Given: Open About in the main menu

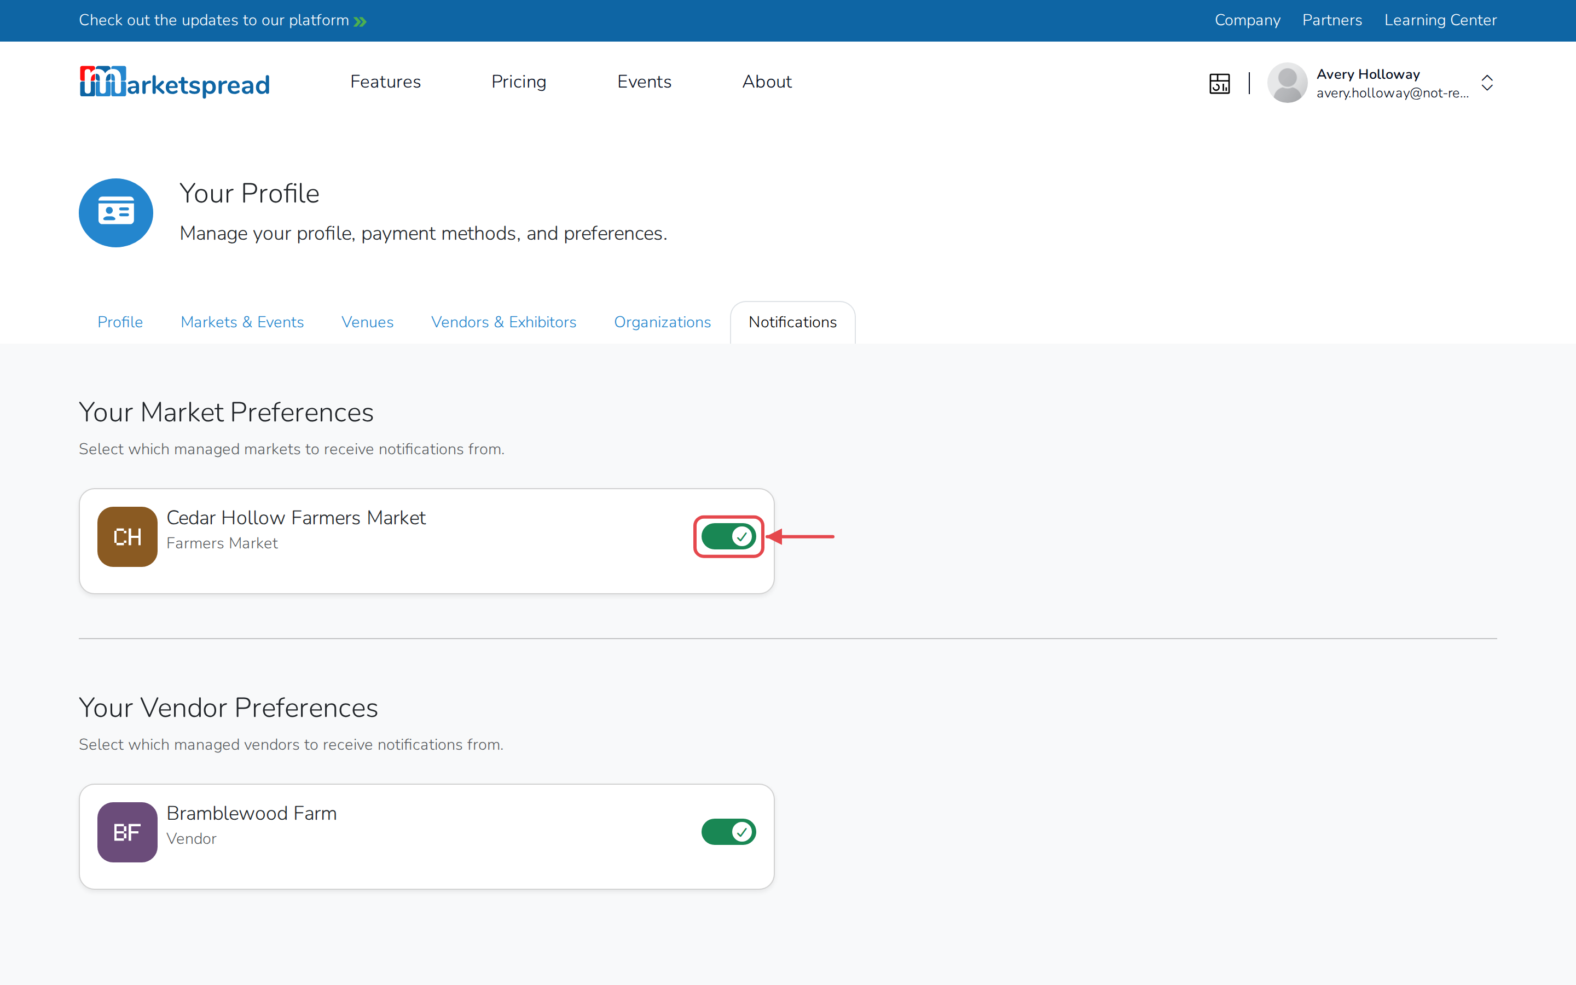Looking at the screenshot, I should point(767,82).
